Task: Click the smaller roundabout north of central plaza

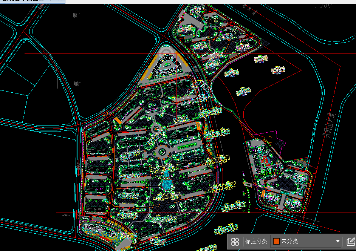Action: [156, 129]
